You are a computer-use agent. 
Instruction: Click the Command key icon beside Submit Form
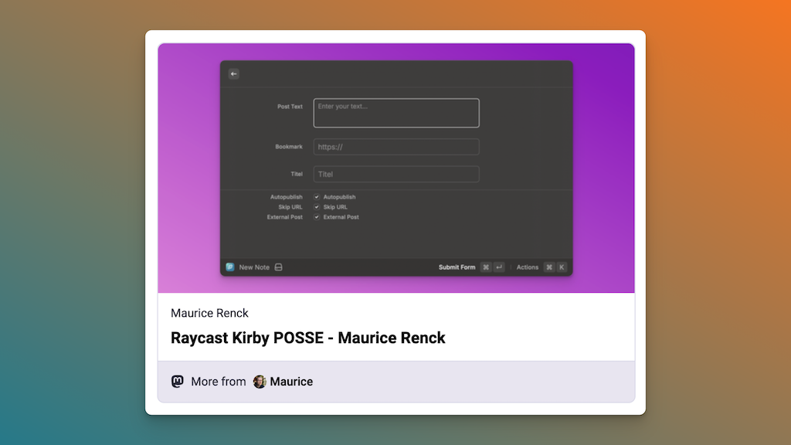[x=486, y=267]
